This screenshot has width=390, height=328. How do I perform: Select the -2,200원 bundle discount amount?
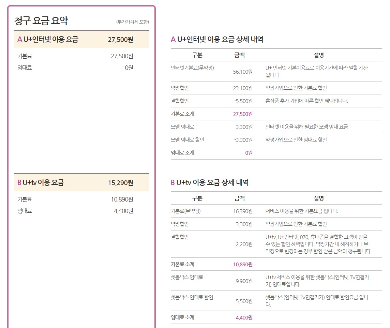pos(243,244)
